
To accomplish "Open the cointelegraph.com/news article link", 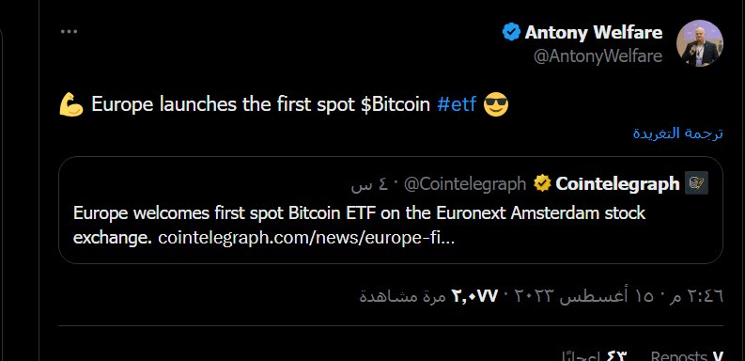I will pyautogui.click(x=306, y=238).
